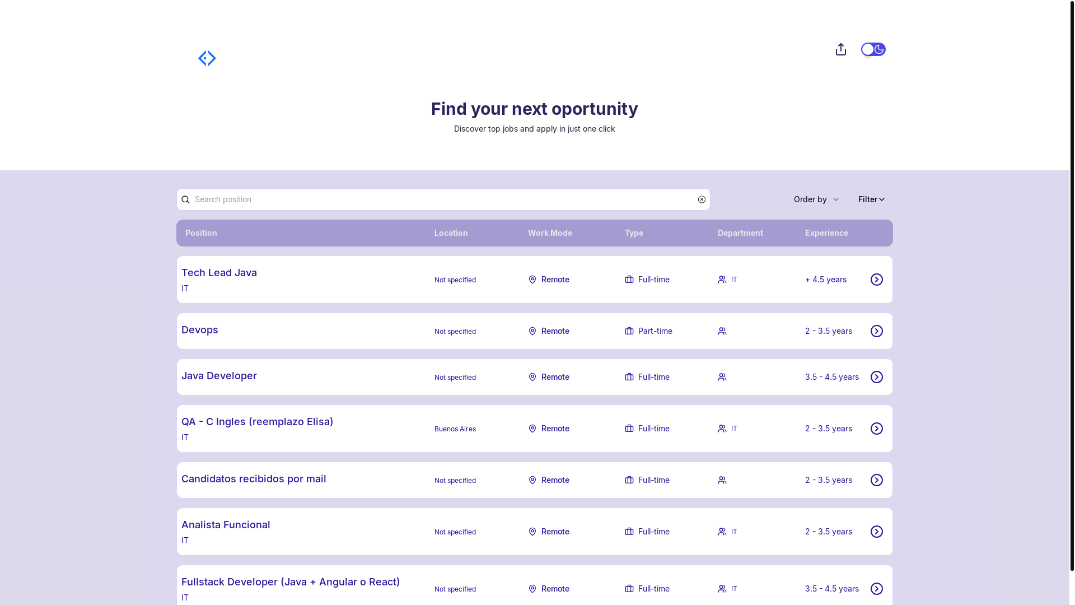Click the Work Mode column header
This screenshot has height=605, width=1075.
550,233
